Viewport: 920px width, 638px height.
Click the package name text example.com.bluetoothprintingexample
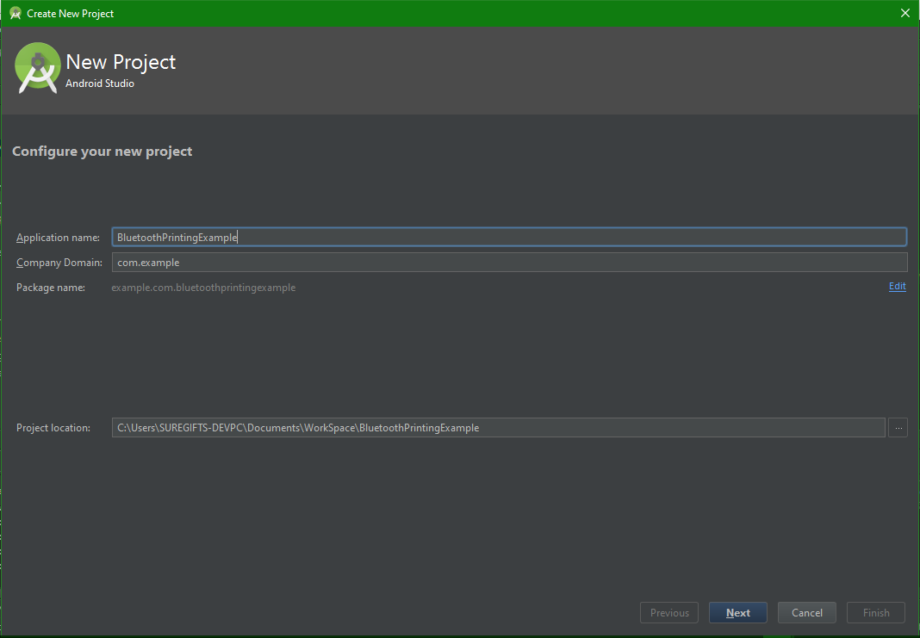(x=204, y=287)
